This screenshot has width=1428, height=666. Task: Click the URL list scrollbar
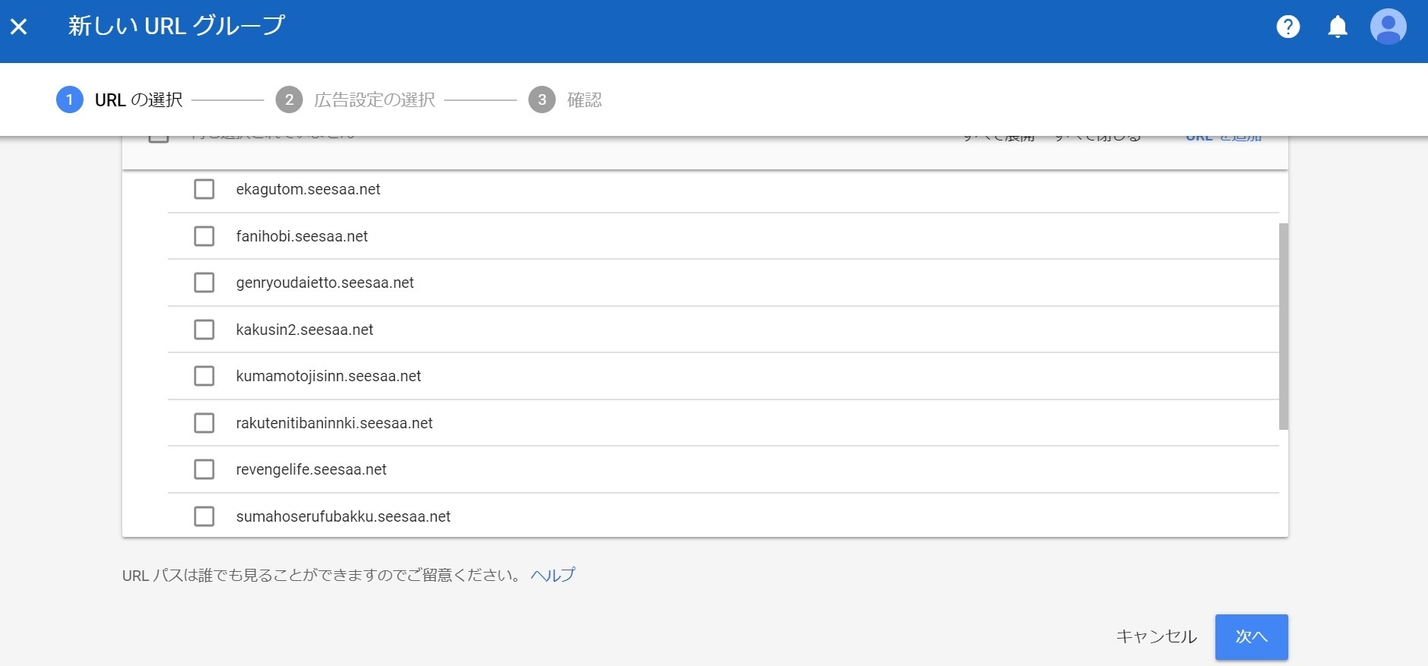click(1283, 327)
